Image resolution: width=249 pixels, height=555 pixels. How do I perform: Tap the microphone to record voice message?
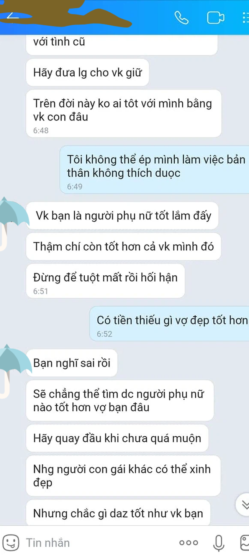219,542
